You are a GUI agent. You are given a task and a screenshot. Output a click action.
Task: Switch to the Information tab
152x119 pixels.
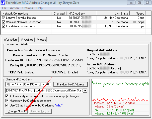point(10,40)
